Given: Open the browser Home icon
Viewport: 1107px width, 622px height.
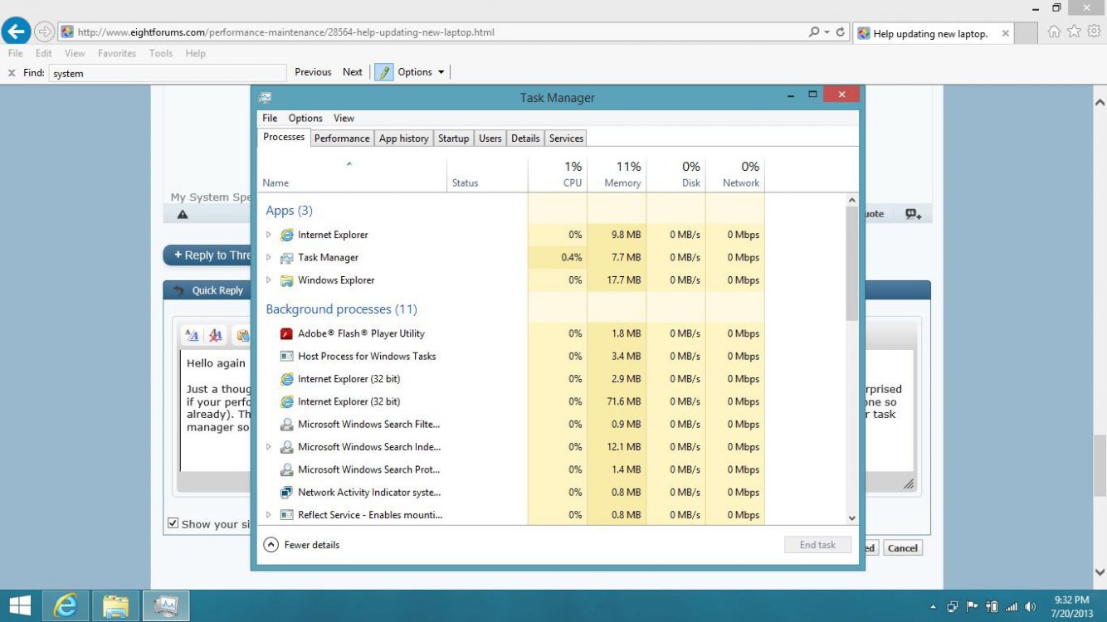Looking at the screenshot, I should (x=1054, y=32).
